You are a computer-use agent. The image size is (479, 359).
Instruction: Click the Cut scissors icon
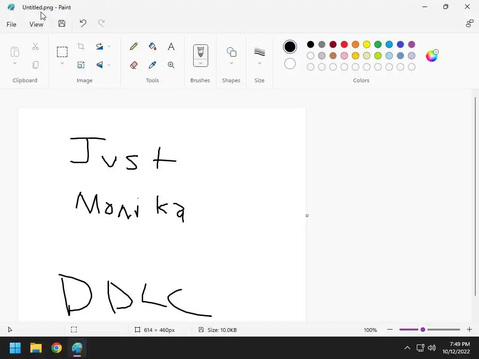coord(36,46)
